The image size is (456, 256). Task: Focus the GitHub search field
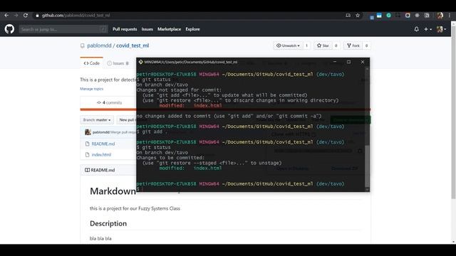(63, 29)
